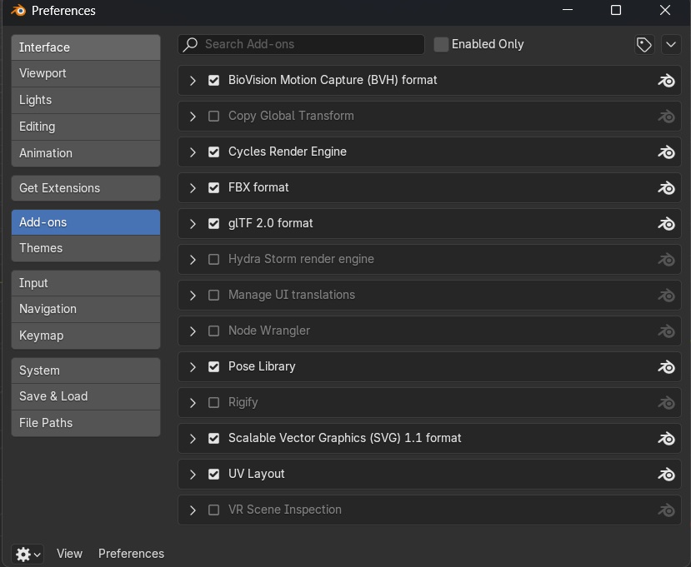Expand the FBX format add-on details
This screenshot has width=691, height=567.
tap(193, 188)
